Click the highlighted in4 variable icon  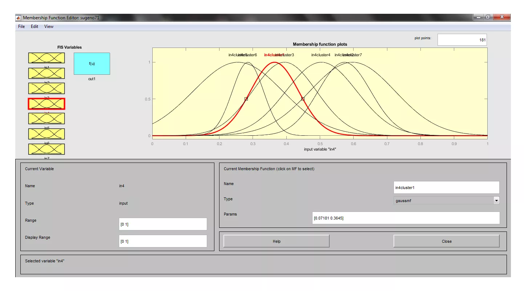pyautogui.click(x=47, y=104)
